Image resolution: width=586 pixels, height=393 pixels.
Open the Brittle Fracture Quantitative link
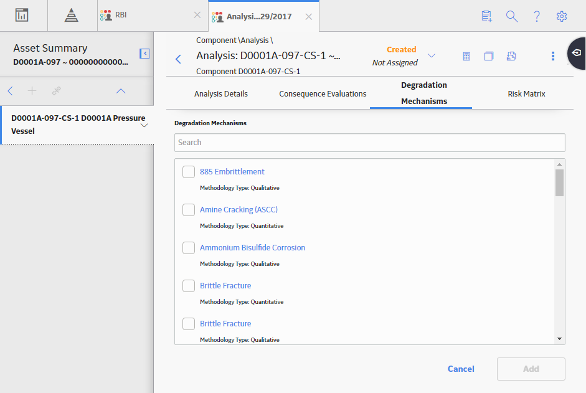coord(225,286)
